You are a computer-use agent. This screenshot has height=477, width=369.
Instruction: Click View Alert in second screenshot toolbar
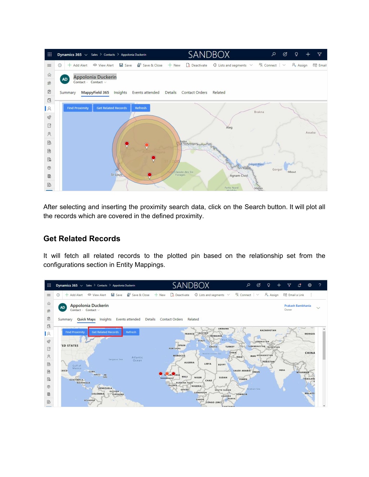pos(97,295)
